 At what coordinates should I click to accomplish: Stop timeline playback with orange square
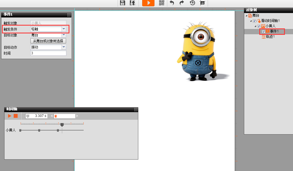tap(16, 116)
